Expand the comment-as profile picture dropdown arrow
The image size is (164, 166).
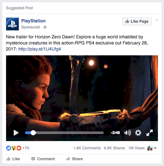coord(155,148)
